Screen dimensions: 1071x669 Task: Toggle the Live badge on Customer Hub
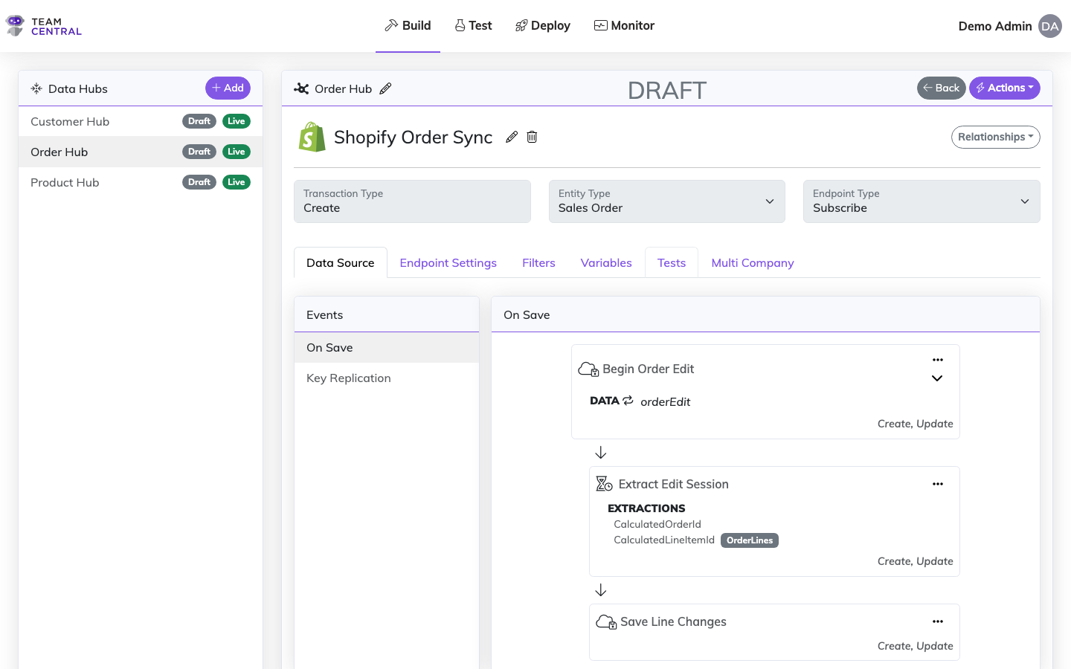[237, 121]
